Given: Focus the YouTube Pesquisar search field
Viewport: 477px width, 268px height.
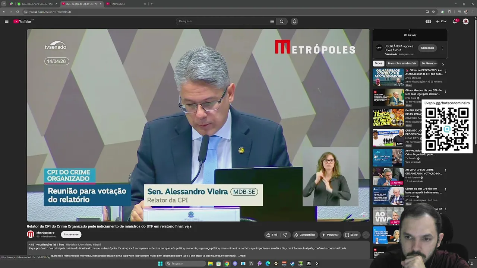Looking at the screenshot, I should tap(224, 21).
